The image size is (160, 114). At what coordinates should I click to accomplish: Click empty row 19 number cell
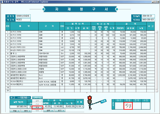[x=8, y=88]
